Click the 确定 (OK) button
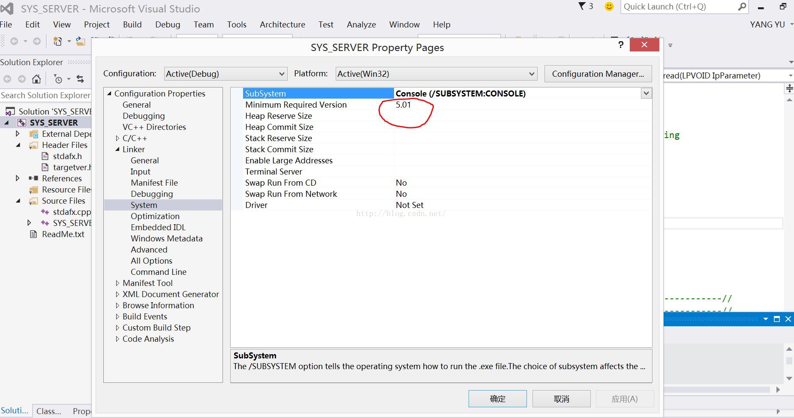 pos(498,399)
